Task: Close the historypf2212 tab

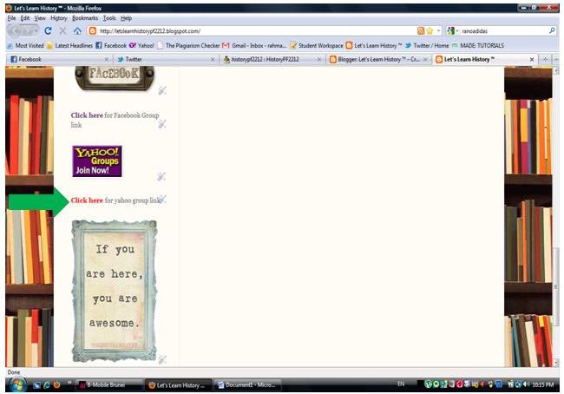Action: pyautogui.click(x=318, y=59)
